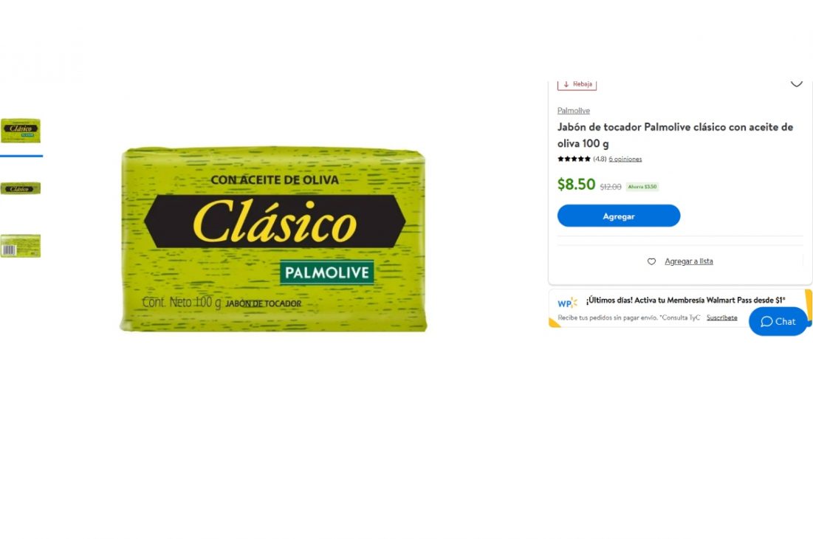Click the Agregar a lista link
Screen dimensions: 813x539
point(688,261)
